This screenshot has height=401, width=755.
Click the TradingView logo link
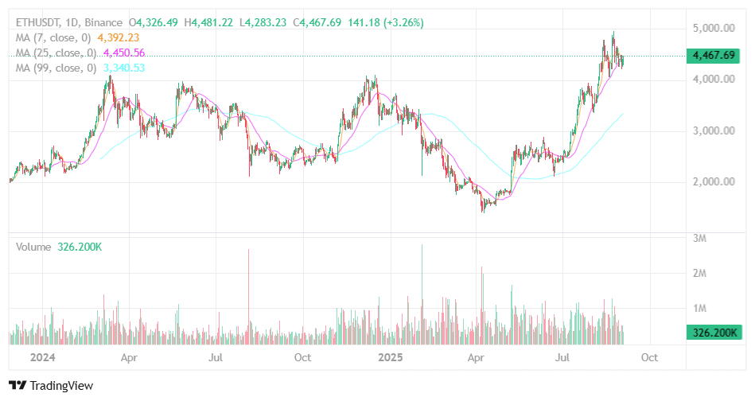click(x=51, y=386)
